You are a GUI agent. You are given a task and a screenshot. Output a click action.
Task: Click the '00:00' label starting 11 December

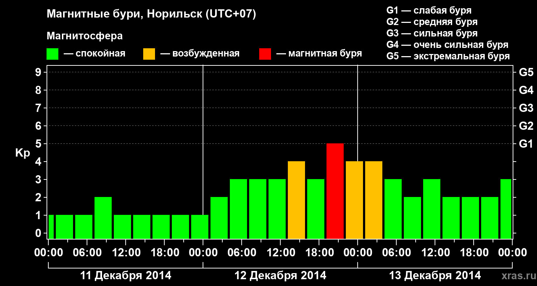48,253
